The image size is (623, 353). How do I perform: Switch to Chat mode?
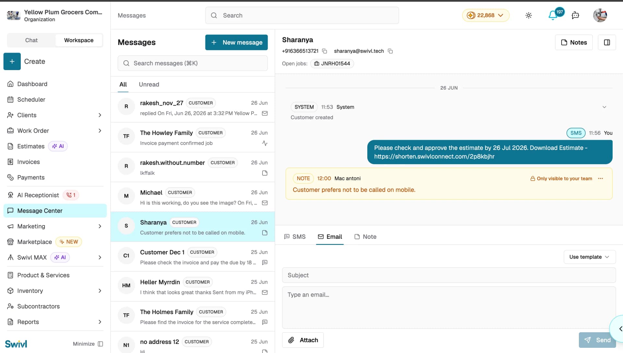click(31, 40)
